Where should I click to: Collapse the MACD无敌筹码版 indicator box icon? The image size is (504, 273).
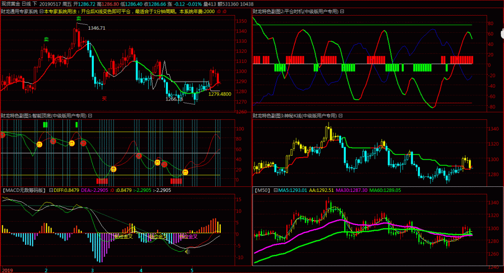point(51,190)
